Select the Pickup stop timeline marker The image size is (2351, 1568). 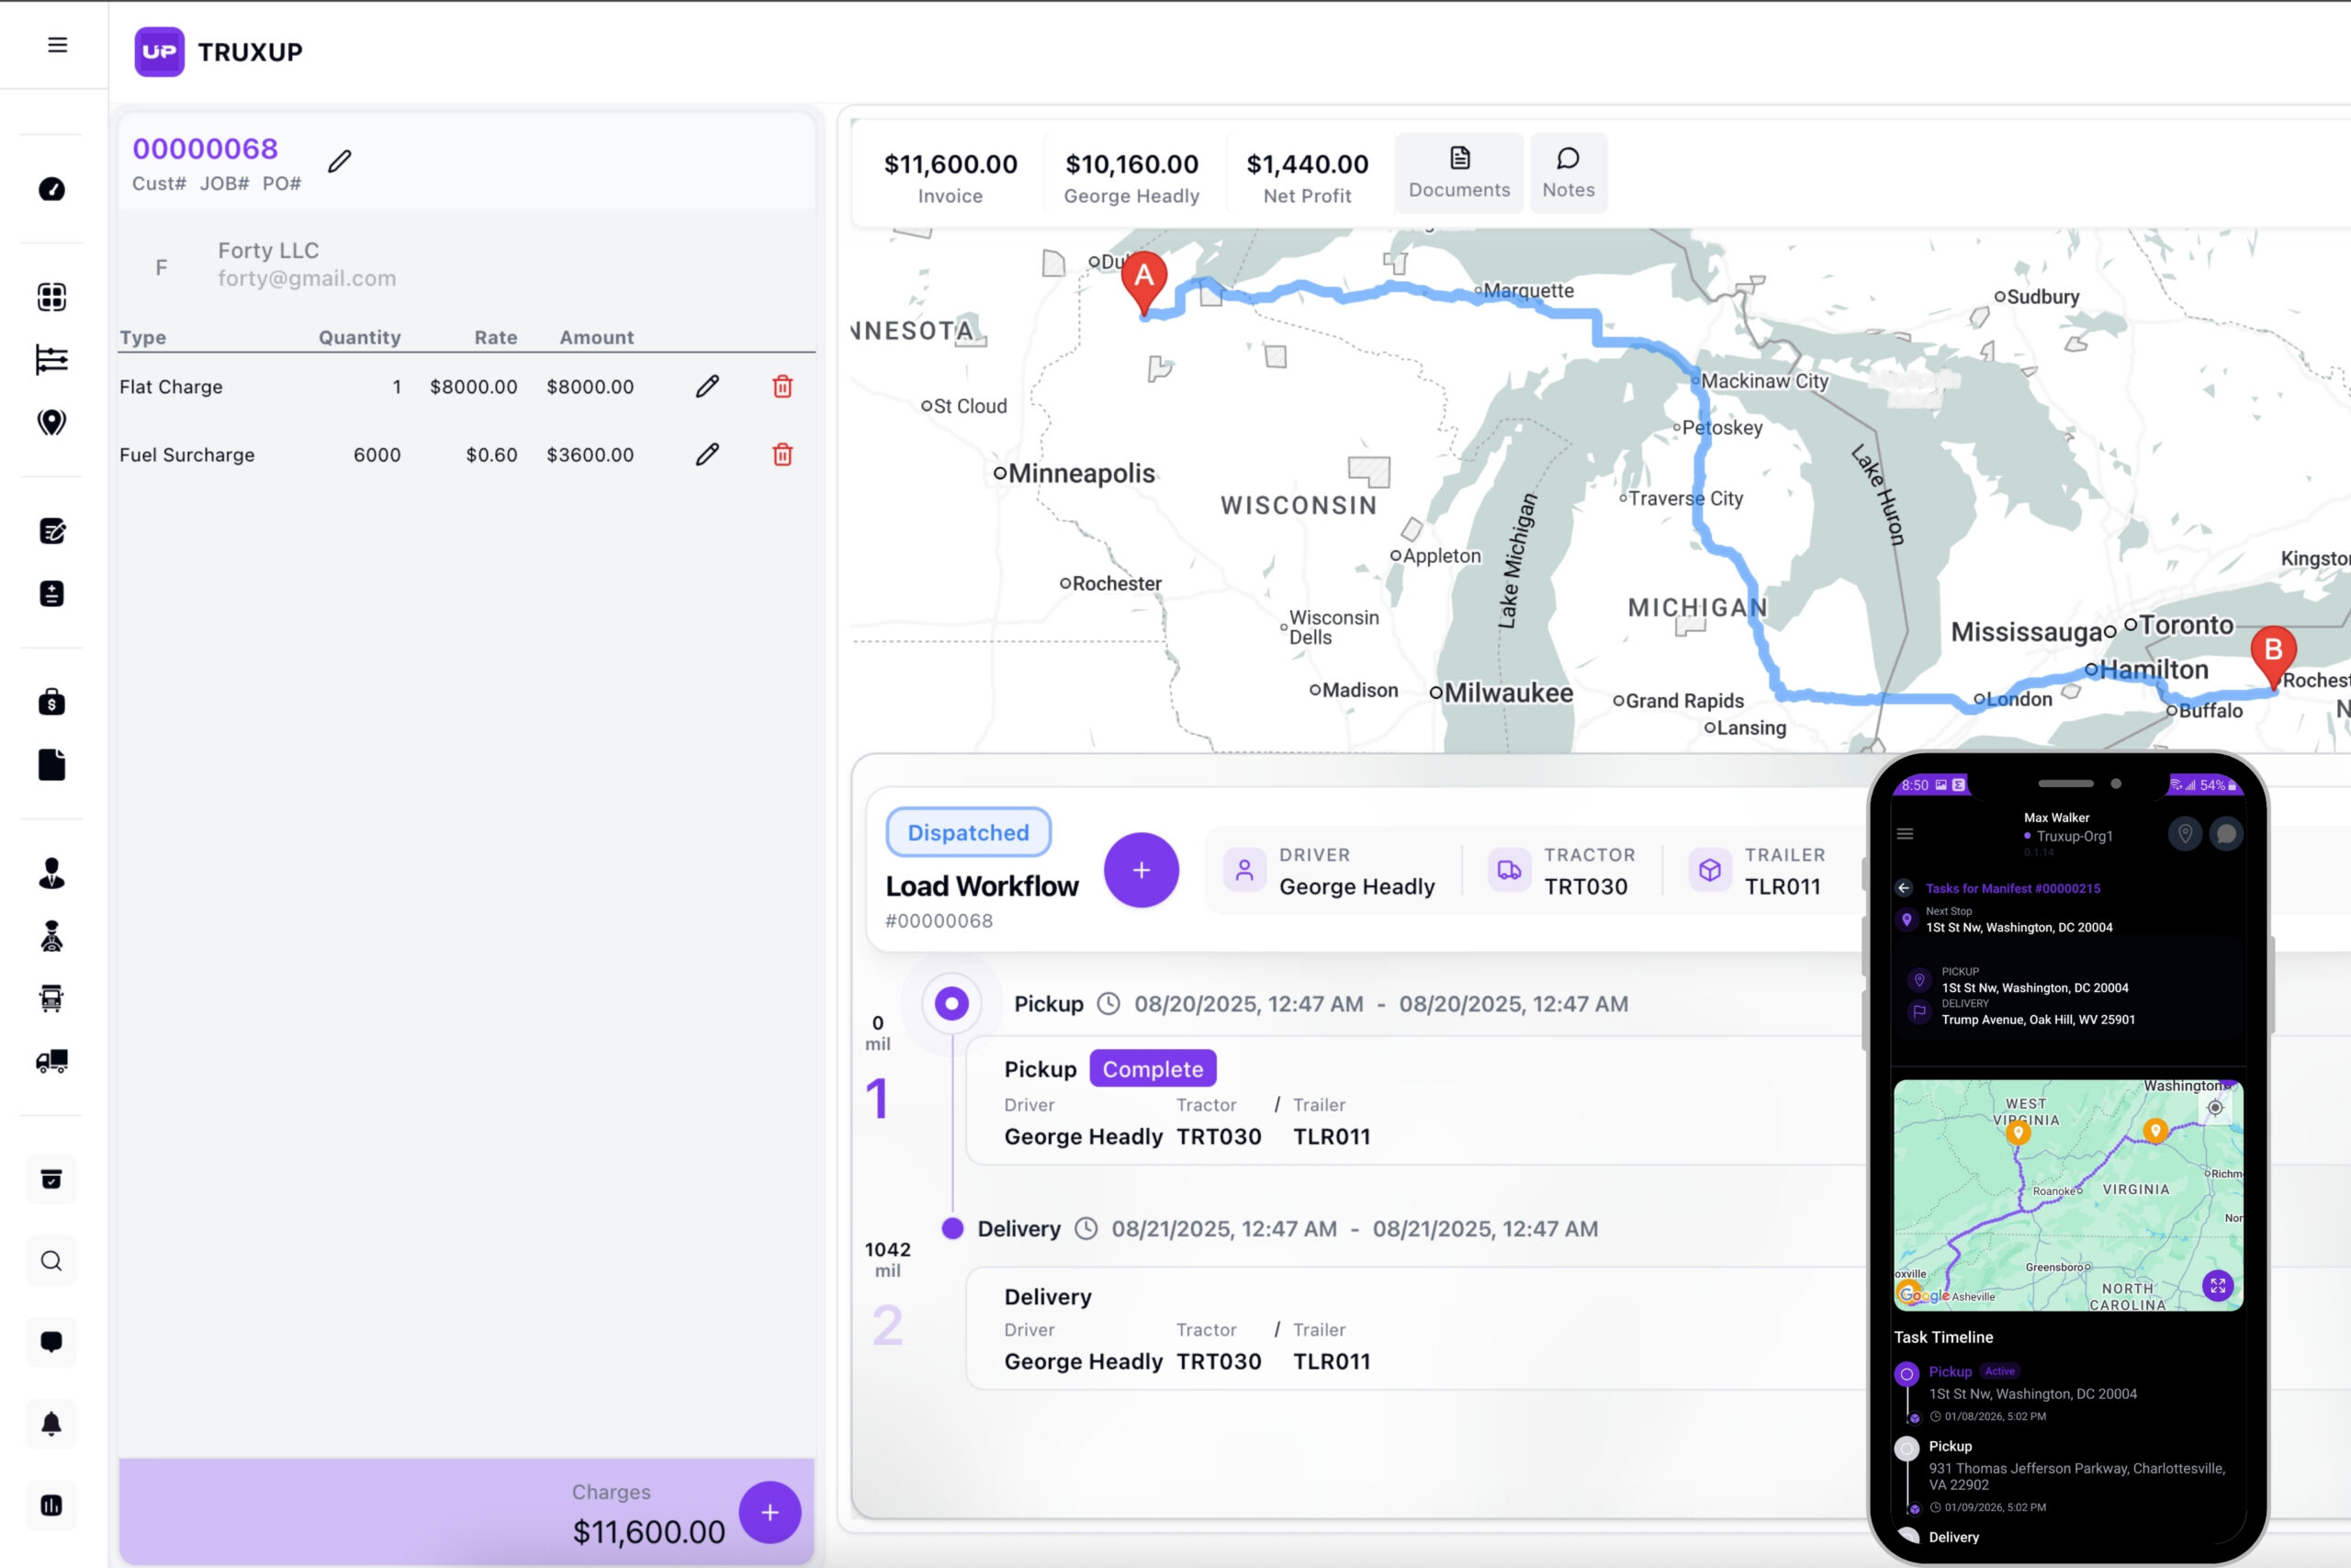[951, 1003]
